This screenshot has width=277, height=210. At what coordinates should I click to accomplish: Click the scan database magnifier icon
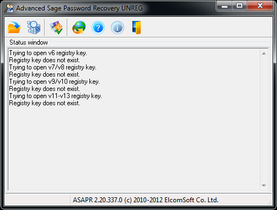tap(34, 28)
